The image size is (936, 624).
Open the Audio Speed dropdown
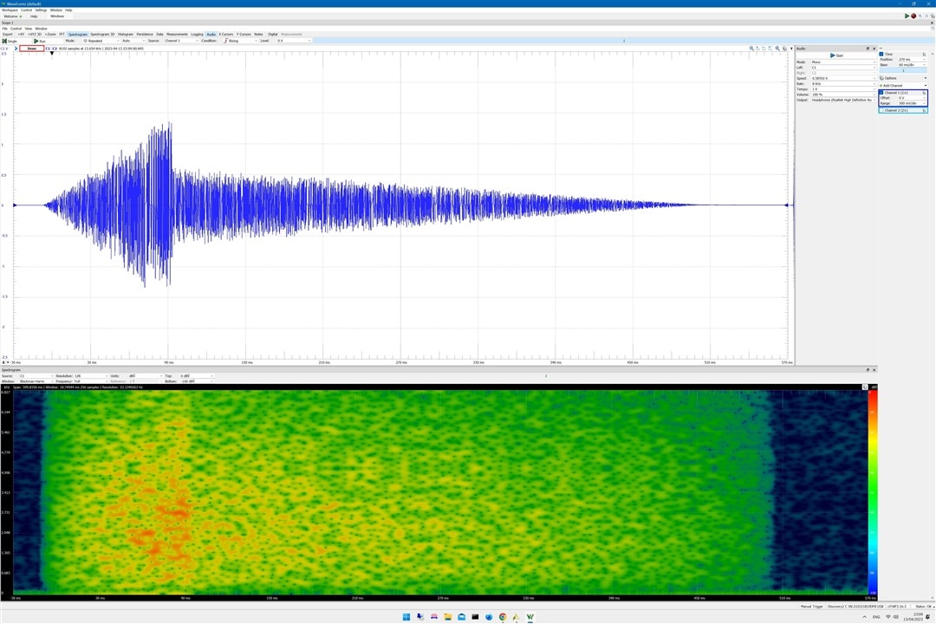(843, 78)
